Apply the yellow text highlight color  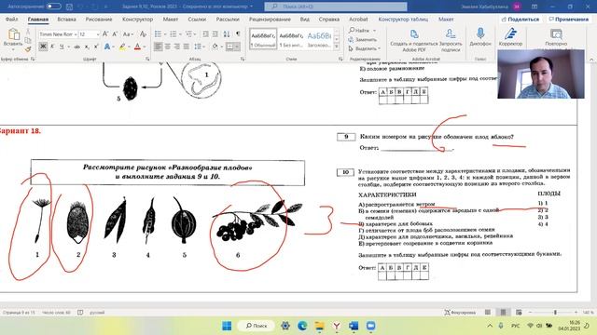pos(122,47)
